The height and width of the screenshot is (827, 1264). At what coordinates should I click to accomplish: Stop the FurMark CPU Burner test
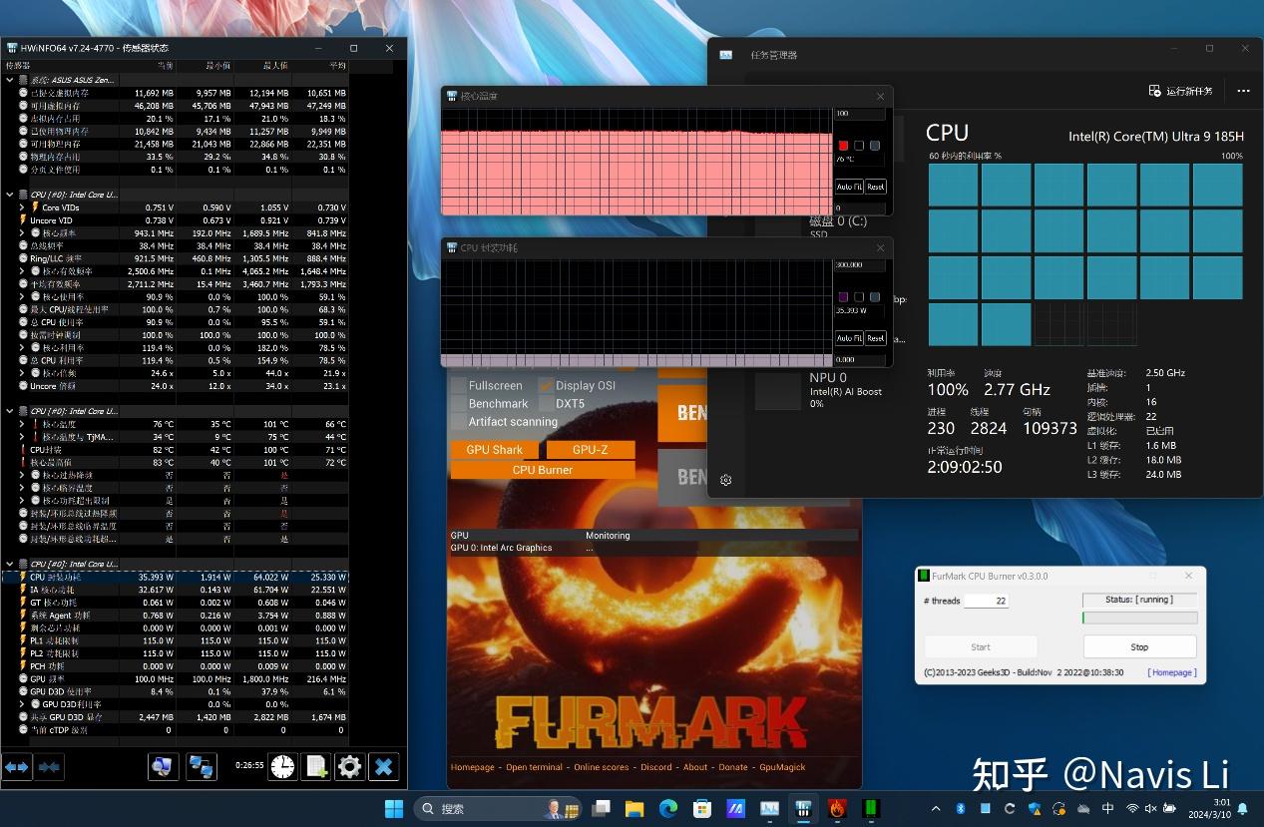pos(1139,646)
